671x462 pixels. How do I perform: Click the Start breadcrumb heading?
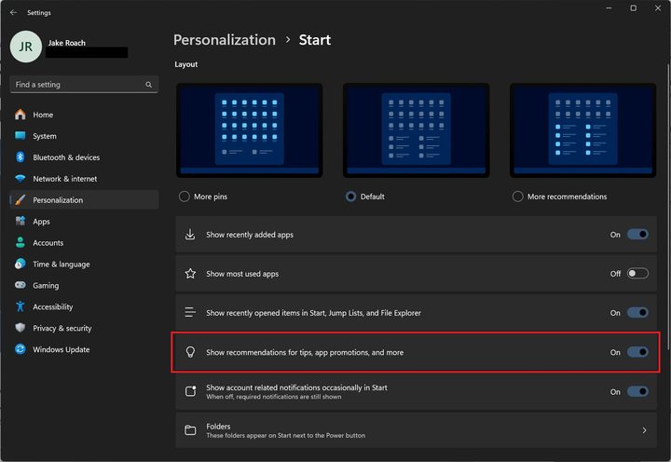tap(315, 40)
